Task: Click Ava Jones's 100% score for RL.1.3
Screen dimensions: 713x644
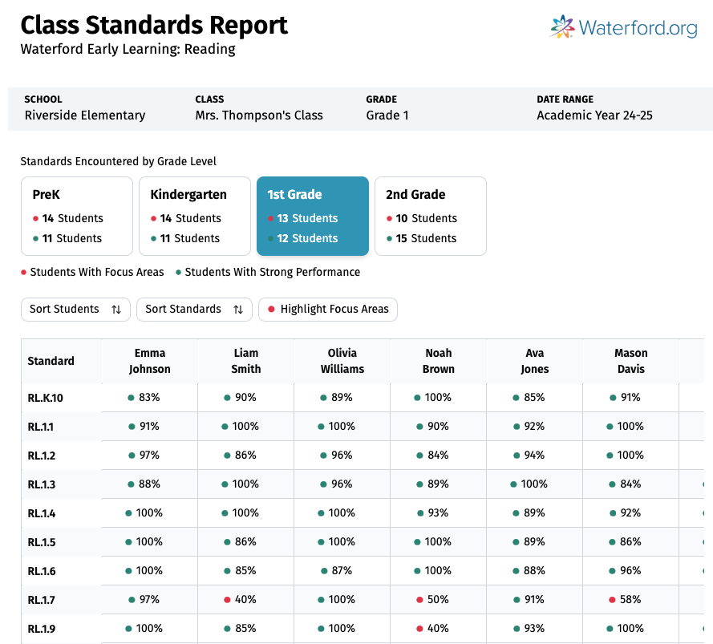Action: 534,484
